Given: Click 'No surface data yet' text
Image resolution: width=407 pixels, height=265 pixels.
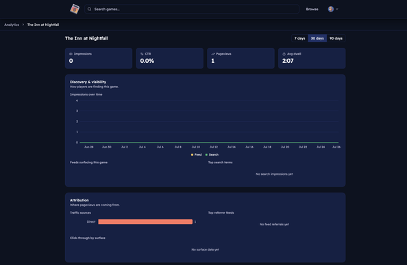Looking at the screenshot, I should (205, 249).
